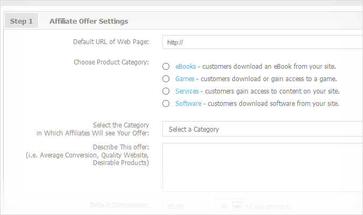Click inside the Describe This offer text area
363x215 pixels.
click(262, 167)
